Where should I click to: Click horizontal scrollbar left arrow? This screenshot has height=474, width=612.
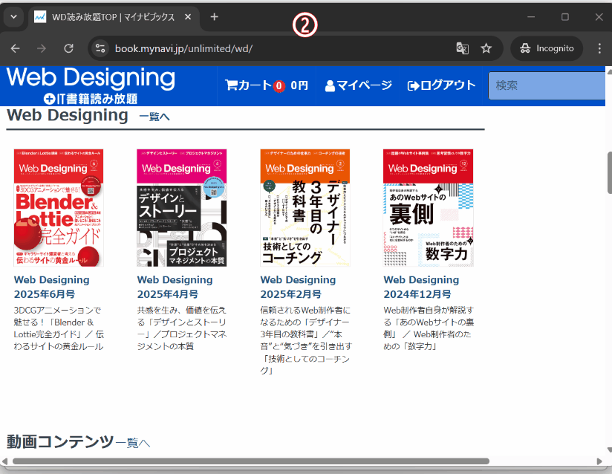(4, 461)
